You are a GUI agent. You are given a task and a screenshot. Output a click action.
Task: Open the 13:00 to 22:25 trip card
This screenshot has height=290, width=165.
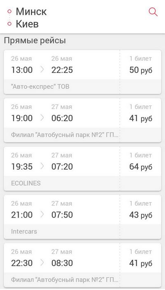tap(82, 72)
